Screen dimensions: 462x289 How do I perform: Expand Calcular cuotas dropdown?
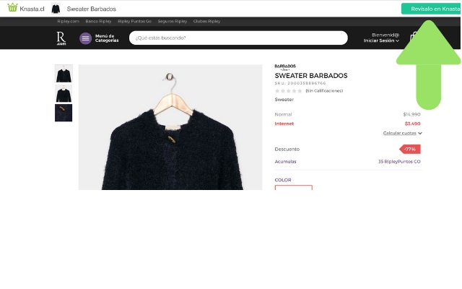pos(403,133)
